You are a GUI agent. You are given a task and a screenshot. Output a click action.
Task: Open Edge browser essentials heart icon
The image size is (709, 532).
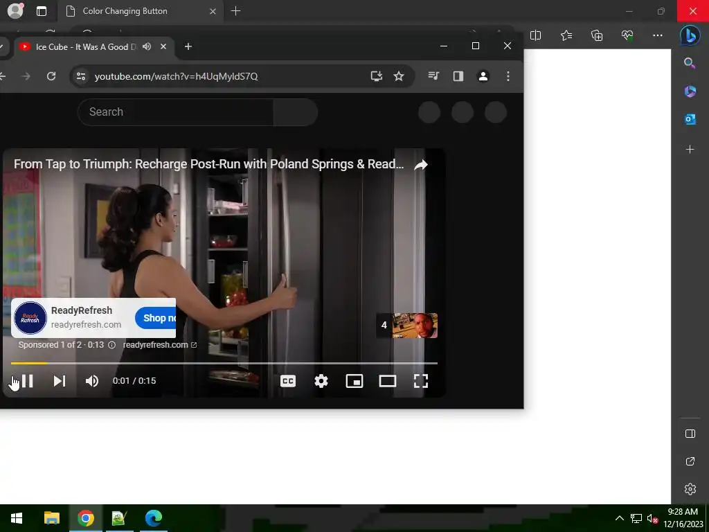coord(627,35)
